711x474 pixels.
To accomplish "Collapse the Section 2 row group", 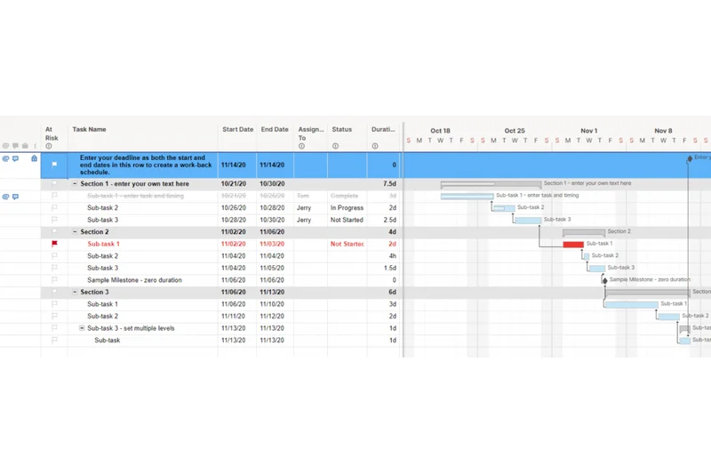I will (x=75, y=232).
